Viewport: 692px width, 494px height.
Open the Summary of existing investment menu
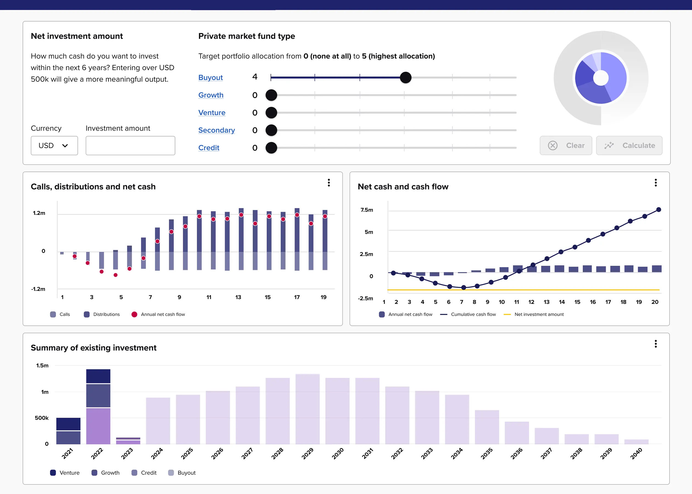[655, 344]
